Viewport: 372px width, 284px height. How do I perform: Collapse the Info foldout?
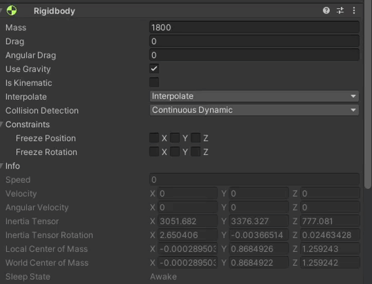1,166
